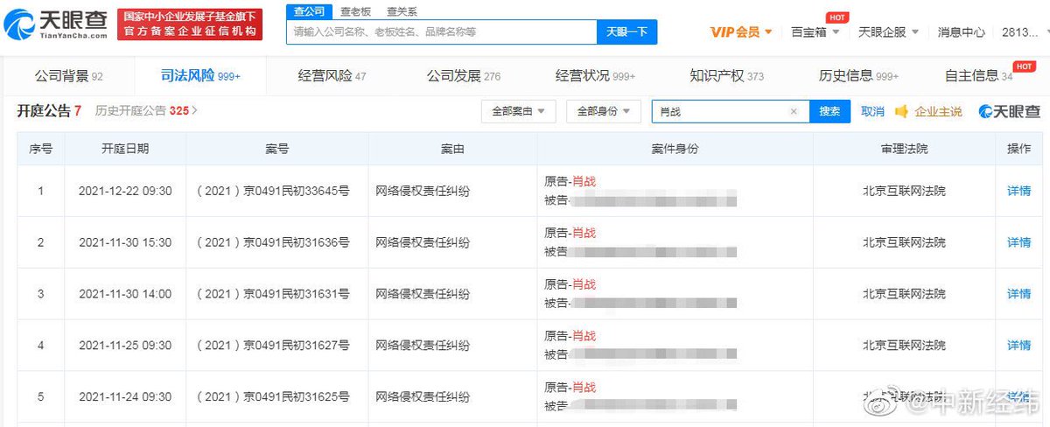
Task: Click the 企业主说 speaker icon
Action: click(900, 111)
